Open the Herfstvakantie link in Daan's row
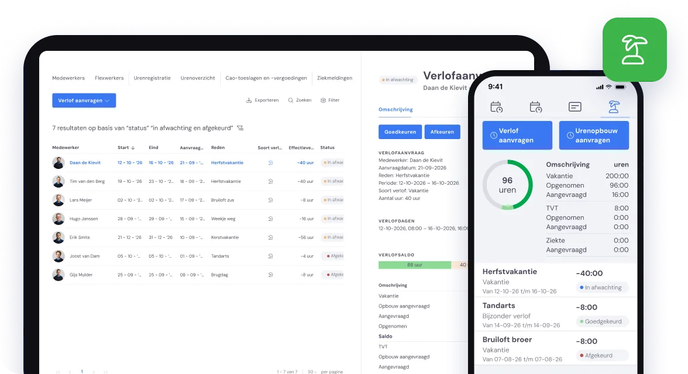The image size is (688, 374). [227, 162]
